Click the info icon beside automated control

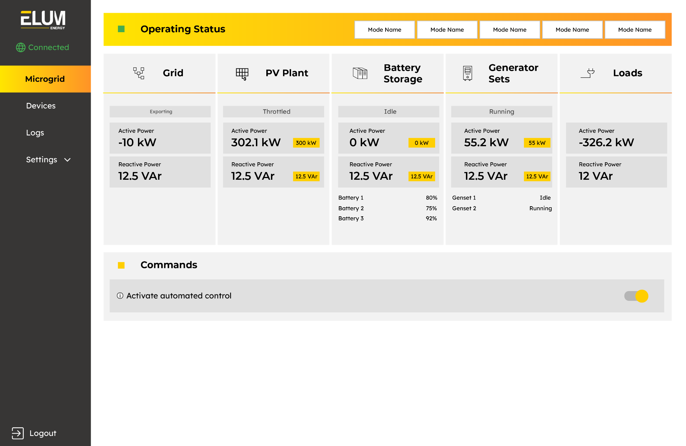[120, 295]
